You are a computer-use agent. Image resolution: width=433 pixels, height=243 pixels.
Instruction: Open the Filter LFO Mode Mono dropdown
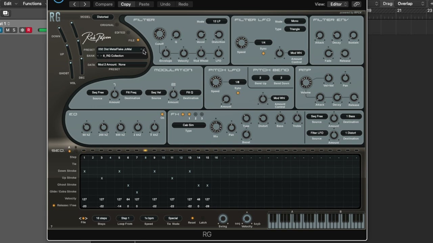click(295, 21)
